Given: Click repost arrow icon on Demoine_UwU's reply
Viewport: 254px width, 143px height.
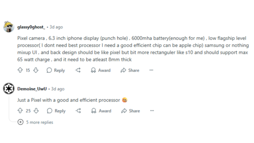Looking at the screenshot, I should coord(78,111).
